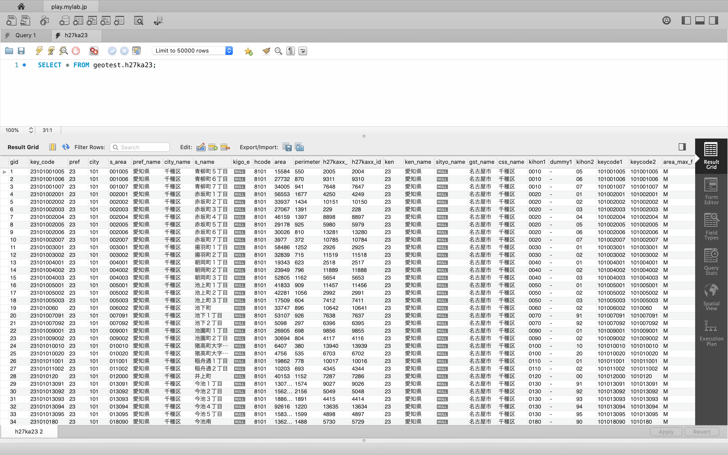Toggle the left sidebar panel visibility

[x=686, y=20]
